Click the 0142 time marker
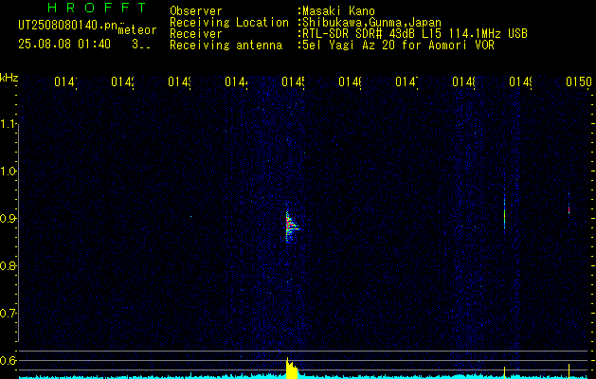The height and width of the screenshot is (379, 596). click(122, 81)
